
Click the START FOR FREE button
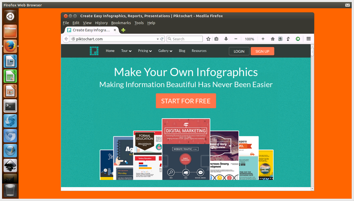point(186,101)
